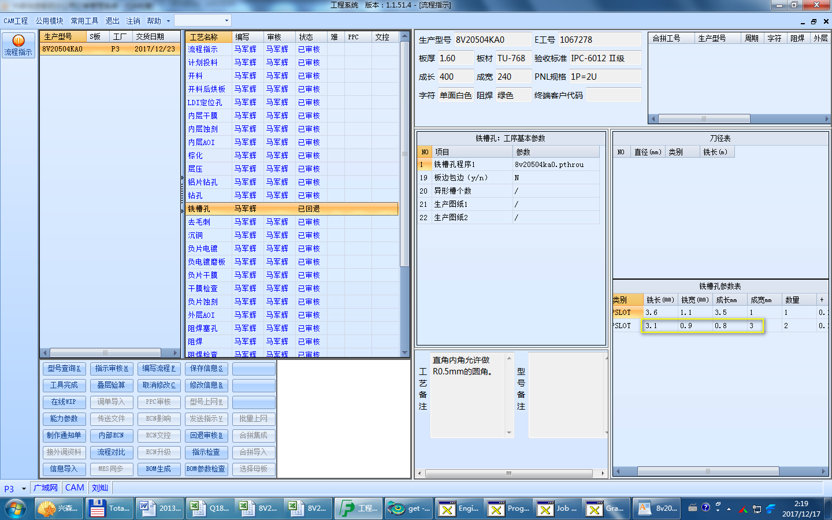The width and height of the screenshot is (832, 520).
Task: Click the 取消修改C button
Action: coord(159,385)
